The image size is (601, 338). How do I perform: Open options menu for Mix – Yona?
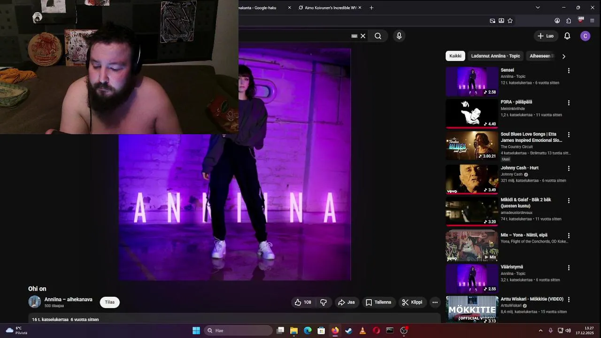[x=569, y=236]
